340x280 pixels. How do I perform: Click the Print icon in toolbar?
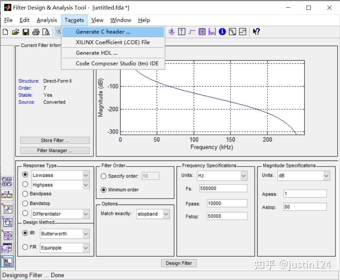36,32
